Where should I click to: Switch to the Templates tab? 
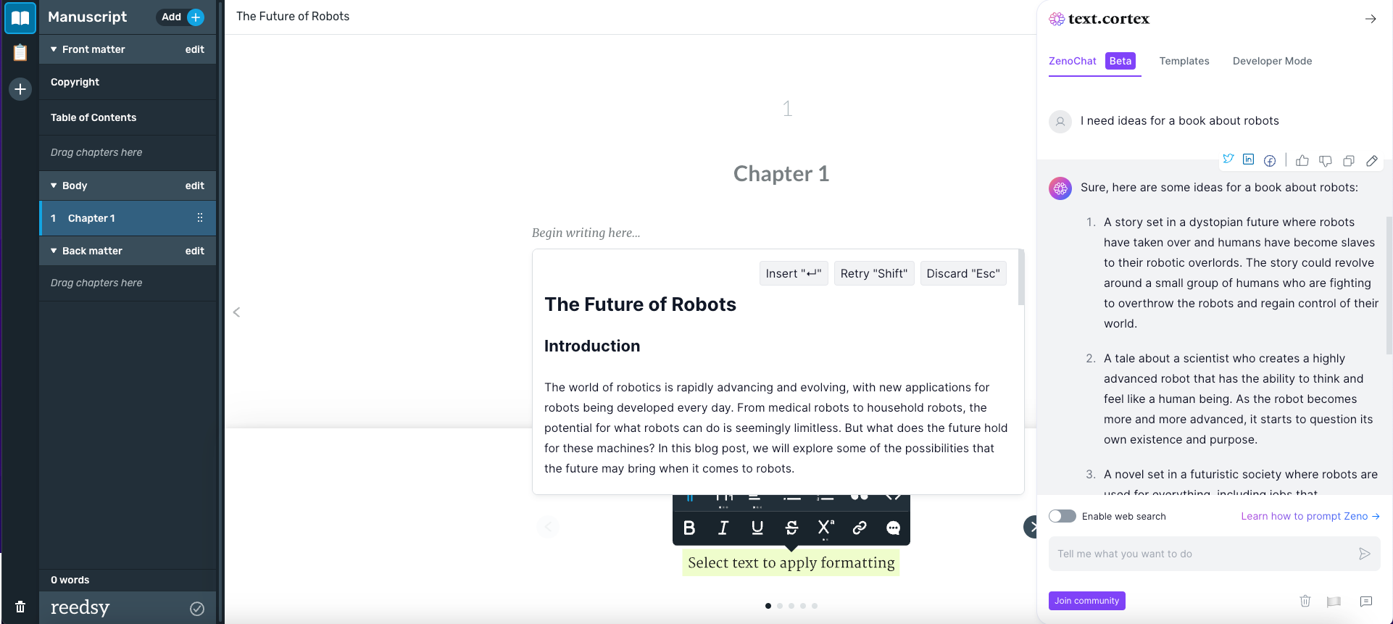pyautogui.click(x=1184, y=61)
